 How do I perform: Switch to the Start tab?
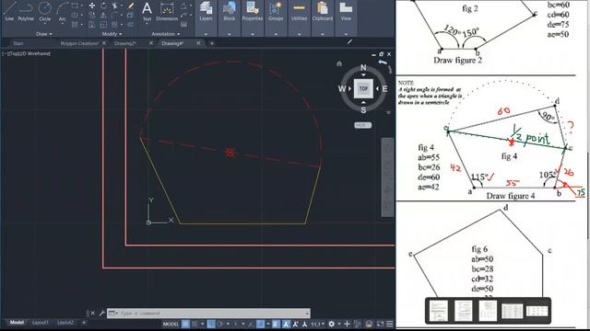(x=18, y=43)
